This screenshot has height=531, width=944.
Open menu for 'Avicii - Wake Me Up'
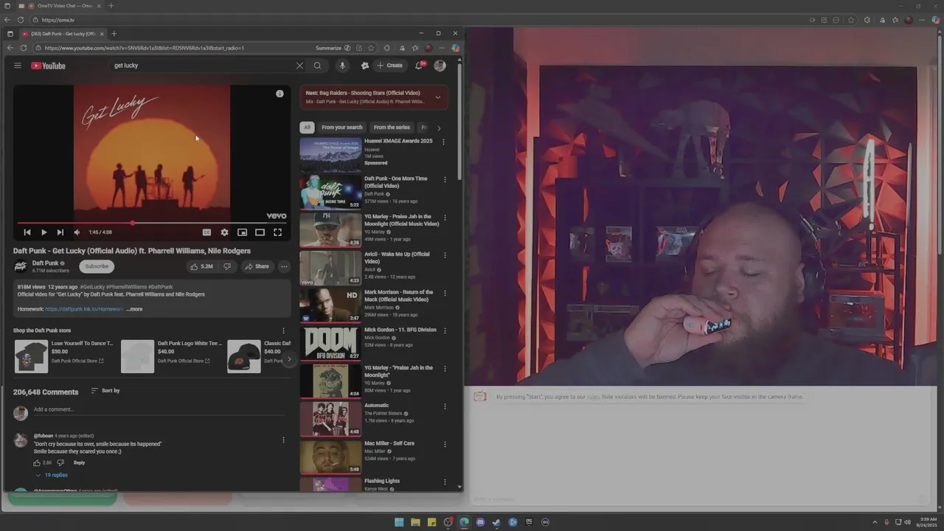coord(443,255)
